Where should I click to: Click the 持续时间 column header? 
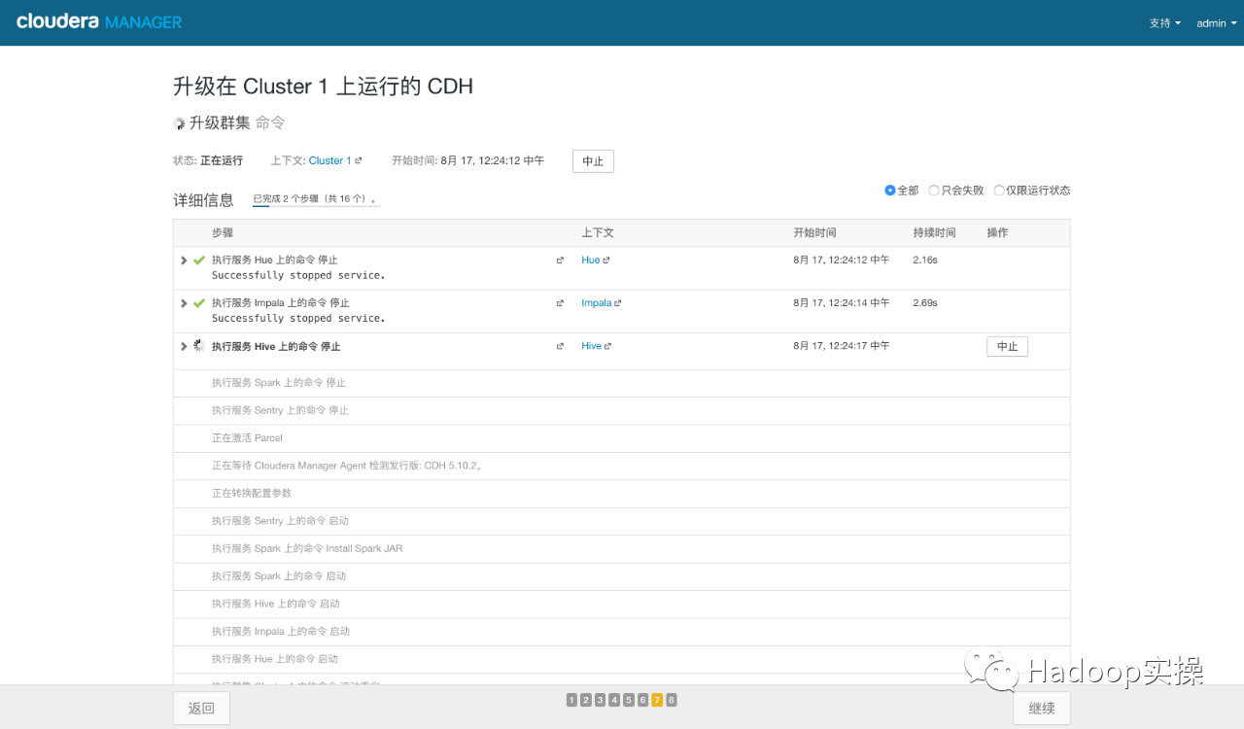(x=934, y=233)
